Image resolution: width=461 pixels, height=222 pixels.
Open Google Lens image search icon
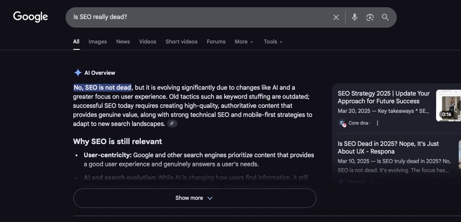(370, 17)
